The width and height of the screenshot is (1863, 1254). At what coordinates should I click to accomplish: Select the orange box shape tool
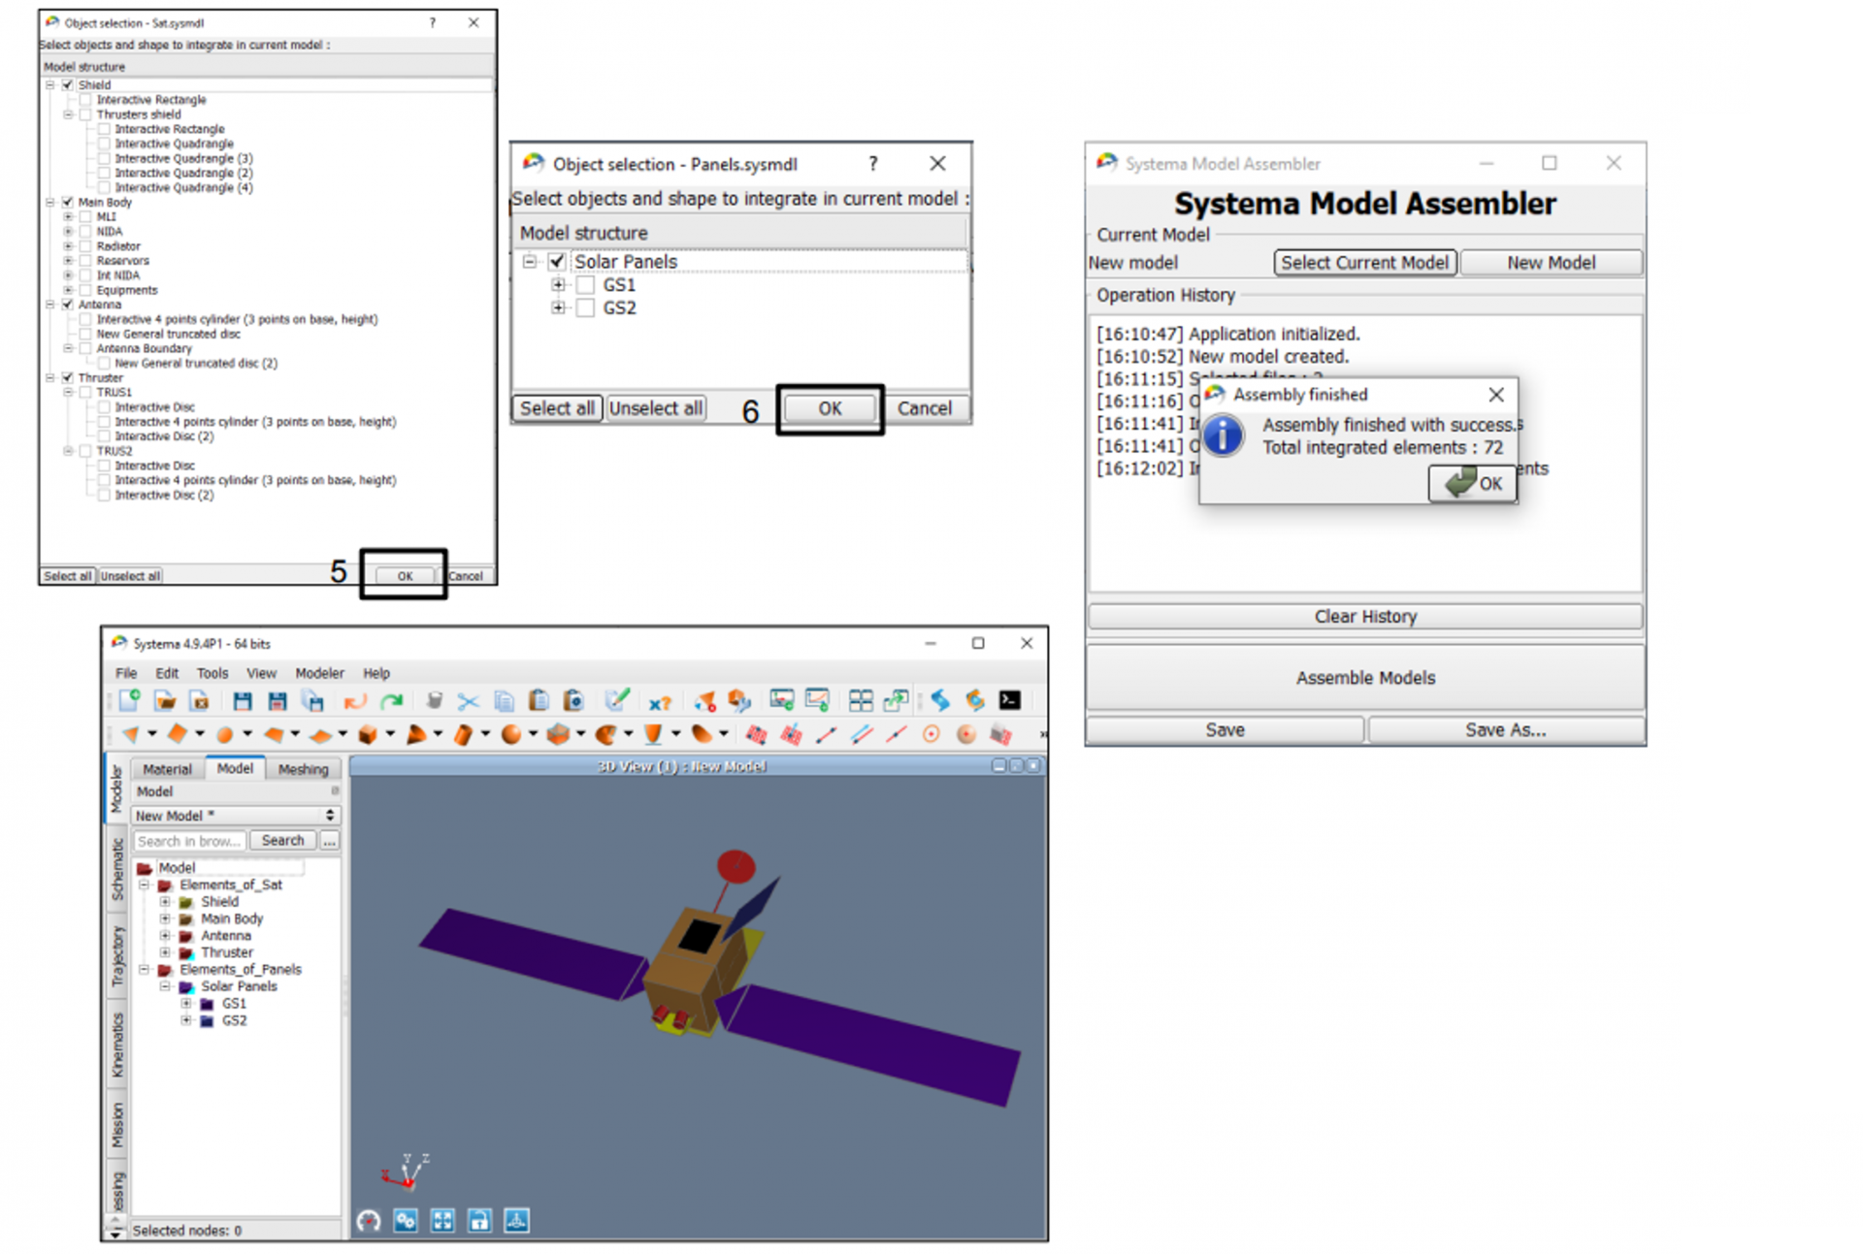click(367, 734)
